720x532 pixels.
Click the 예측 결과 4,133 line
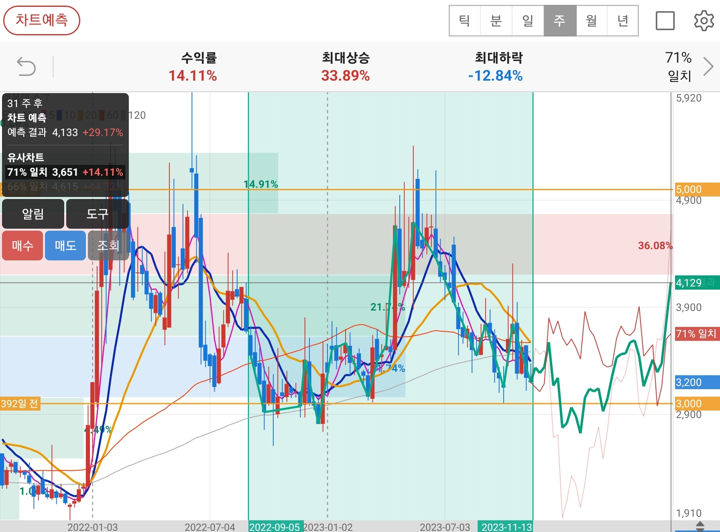click(65, 132)
